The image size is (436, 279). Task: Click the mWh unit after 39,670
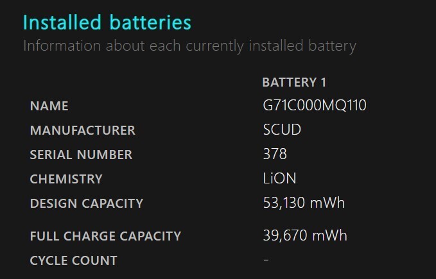point(329,235)
